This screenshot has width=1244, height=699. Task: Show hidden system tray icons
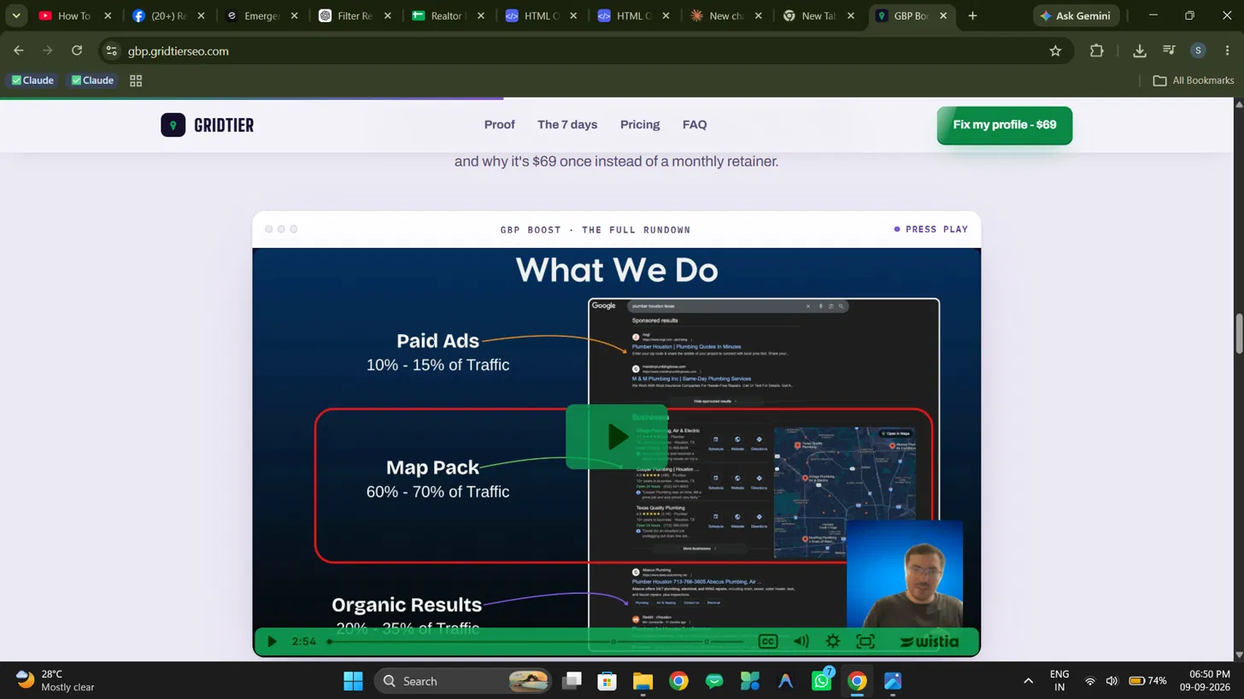click(1029, 681)
